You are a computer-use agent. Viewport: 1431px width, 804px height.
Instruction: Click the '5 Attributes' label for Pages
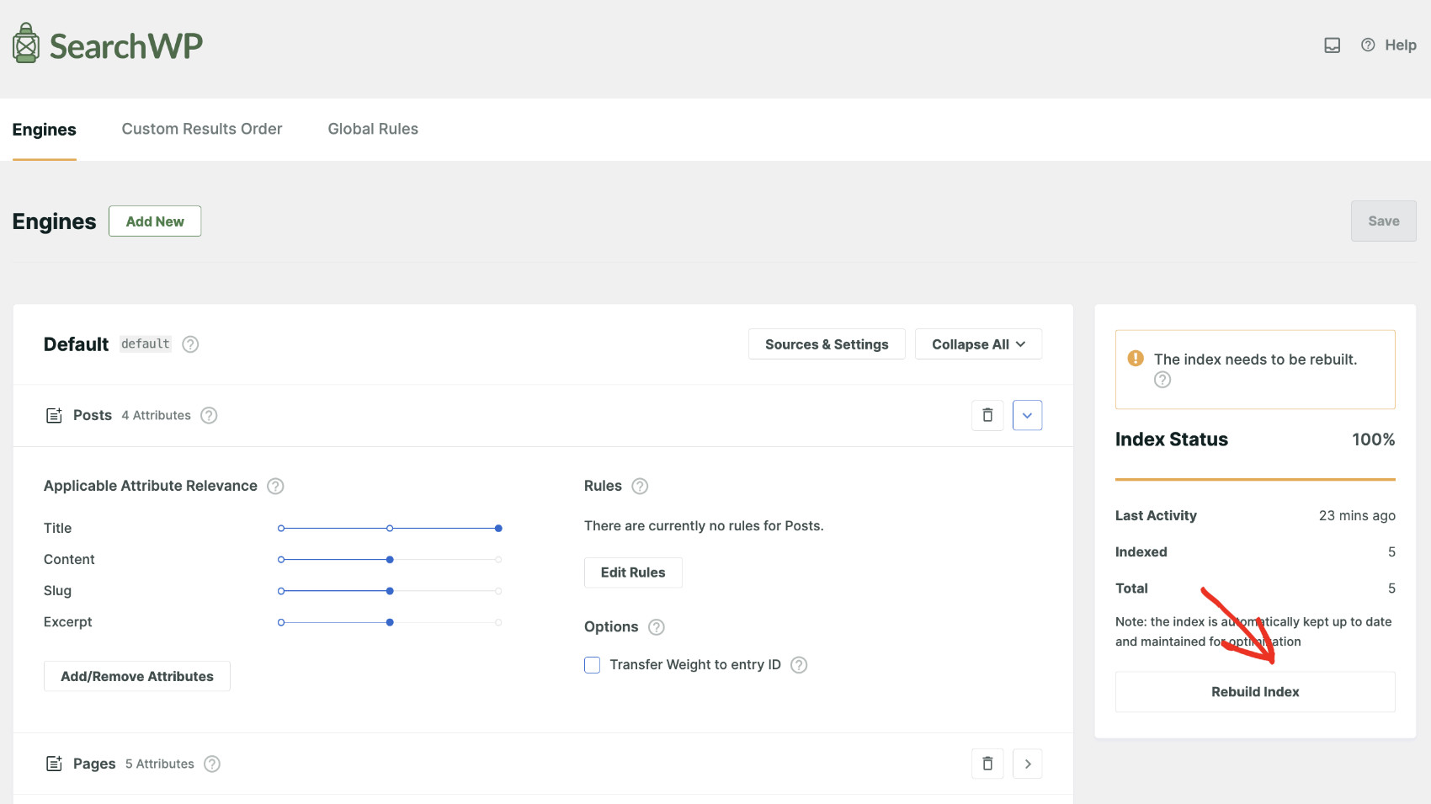click(x=160, y=764)
